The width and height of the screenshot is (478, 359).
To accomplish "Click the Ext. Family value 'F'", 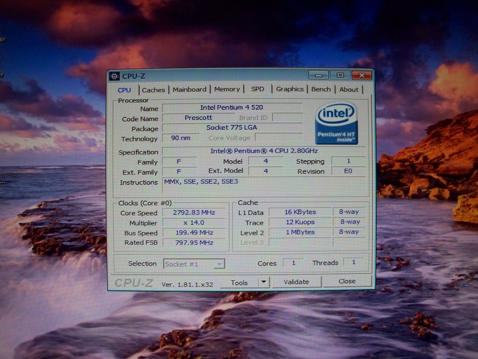I will click(179, 172).
